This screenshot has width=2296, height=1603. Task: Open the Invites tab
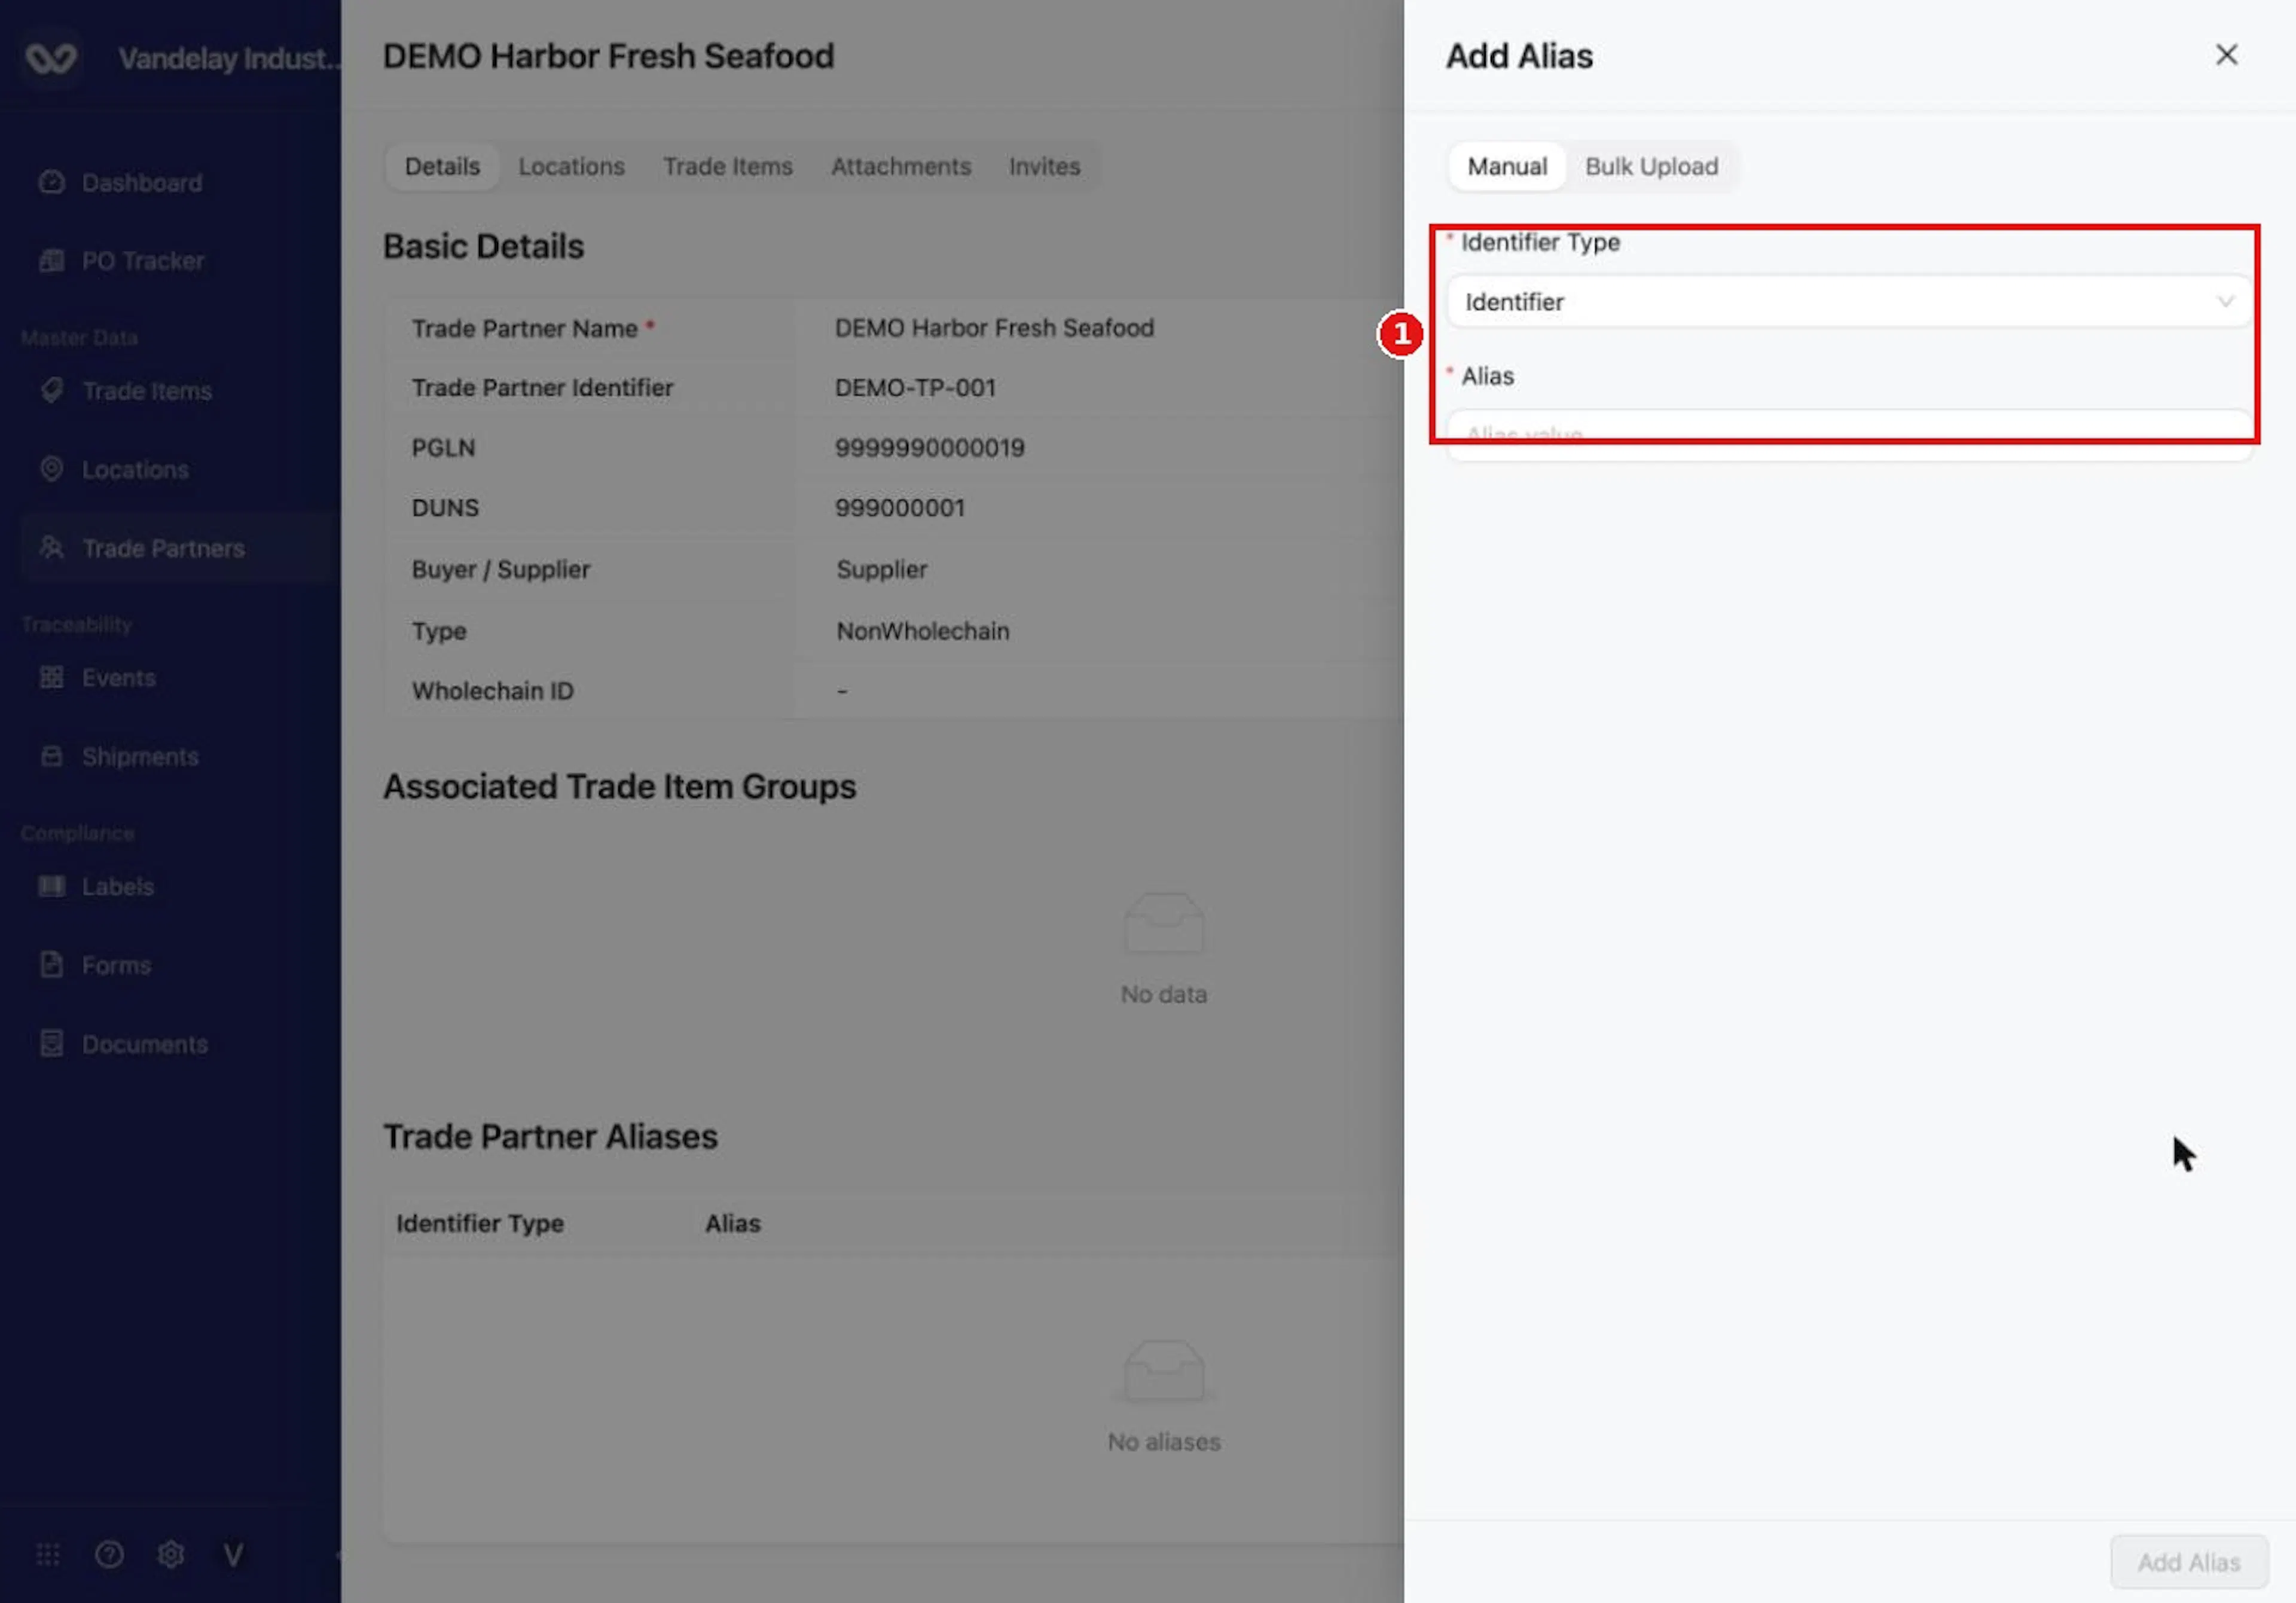(x=1044, y=166)
